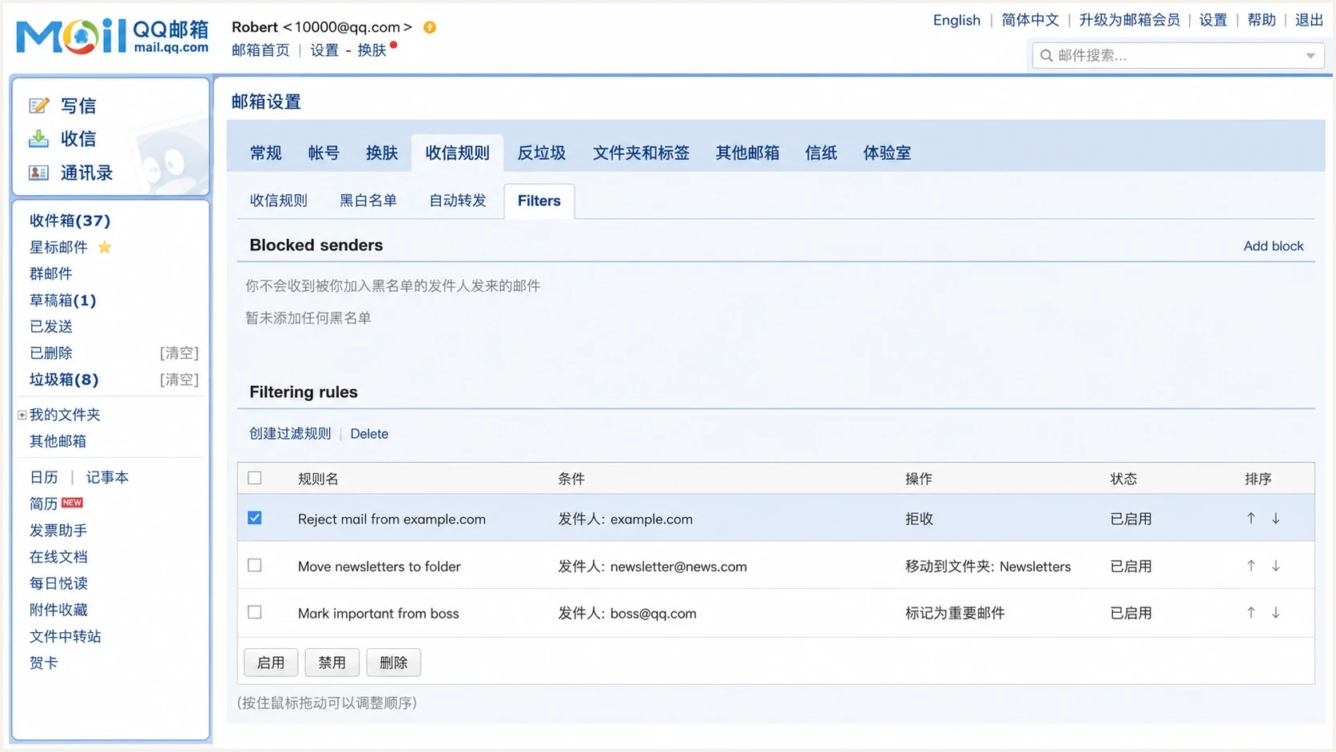Open 记事本 in the sidebar

click(107, 477)
